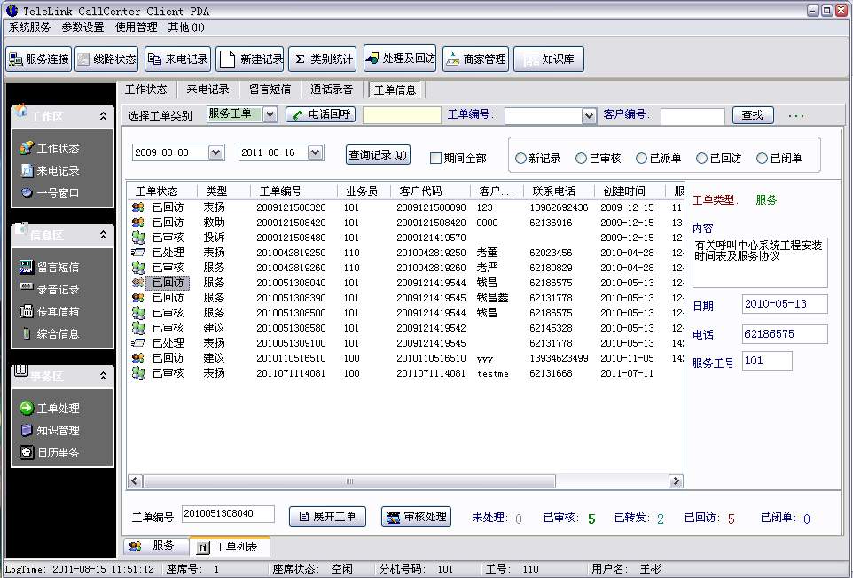The height and width of the screenshot is (578, 853).
Task: Collapse the 信息区 sidebar section
Action: [x=103, y=234]
